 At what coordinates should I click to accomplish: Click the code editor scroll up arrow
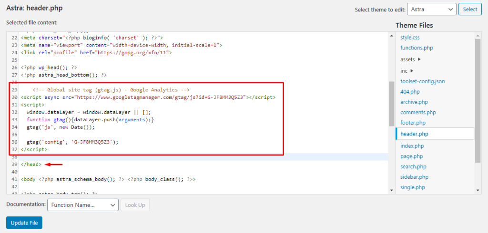point(391,36)
